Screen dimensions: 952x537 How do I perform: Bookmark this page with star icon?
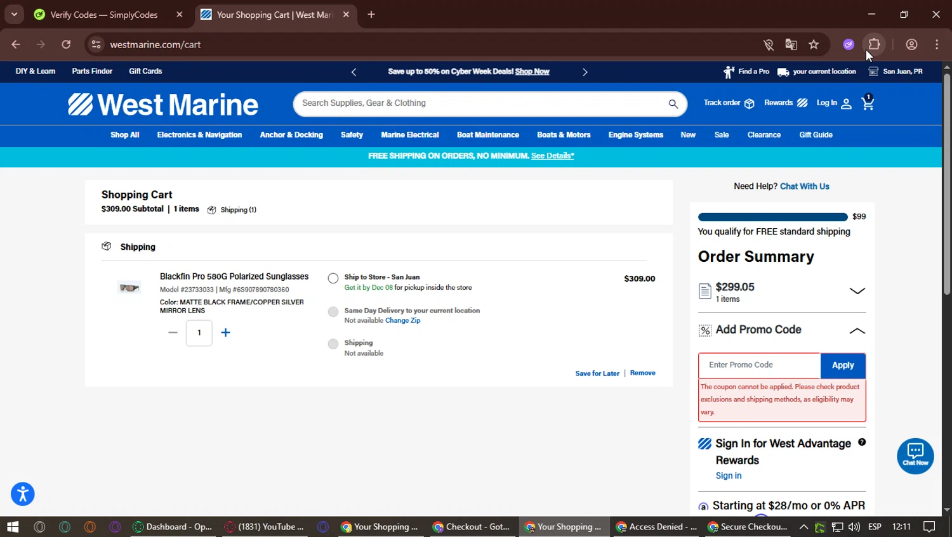(814, 44)
